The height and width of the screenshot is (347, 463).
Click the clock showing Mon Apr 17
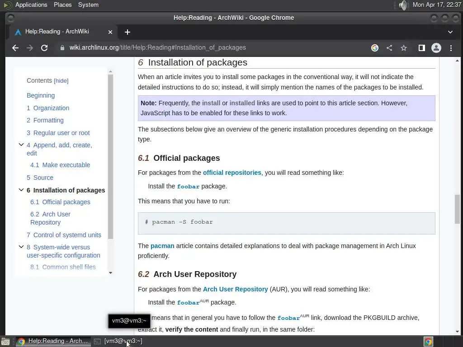(437, 5)
